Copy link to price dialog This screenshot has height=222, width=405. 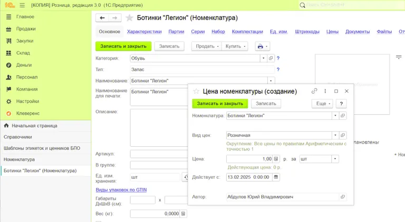pyautogui.click(x=314, y=91)
